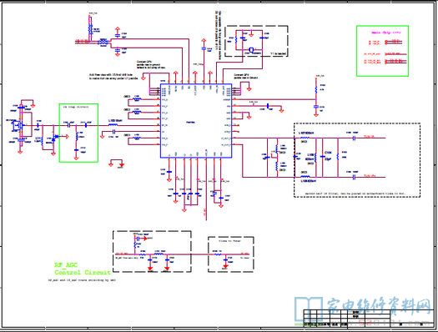Select the upper output capacitor on right line
Viewport: 438px width, 332px height.
pyautogui.click(x=354, y=138)
